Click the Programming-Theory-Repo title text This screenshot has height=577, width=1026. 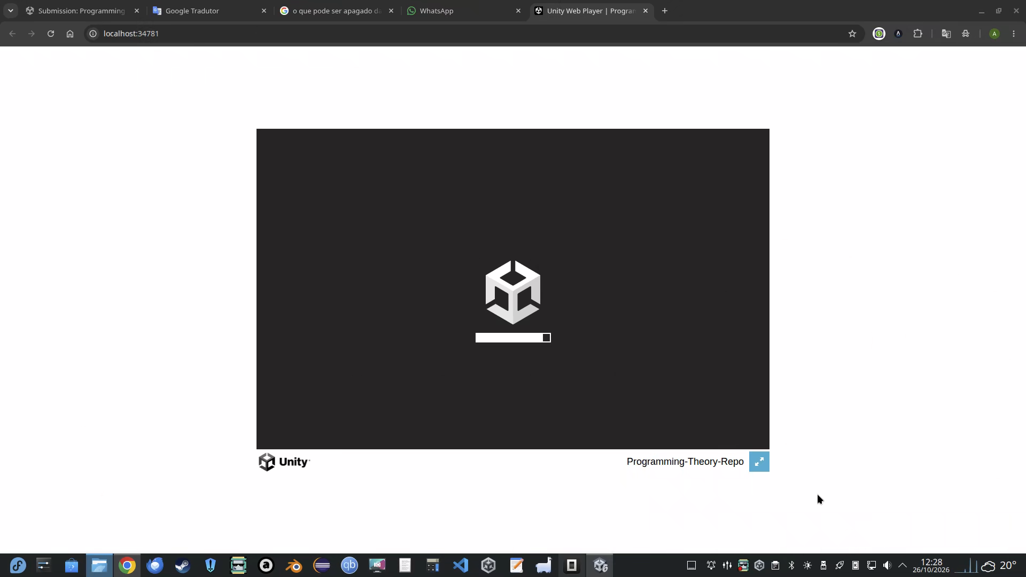(685, 462)
